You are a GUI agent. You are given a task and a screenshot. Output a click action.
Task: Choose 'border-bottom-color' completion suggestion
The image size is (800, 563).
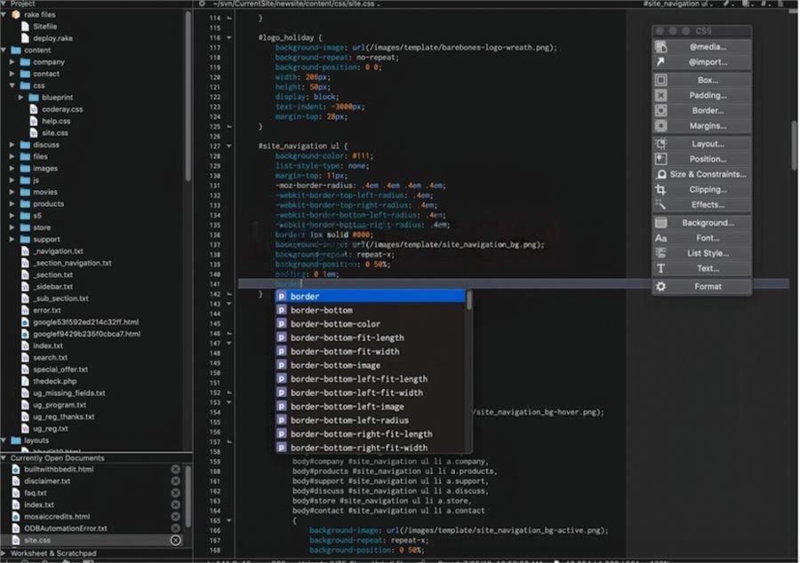[x=371, y=324]
